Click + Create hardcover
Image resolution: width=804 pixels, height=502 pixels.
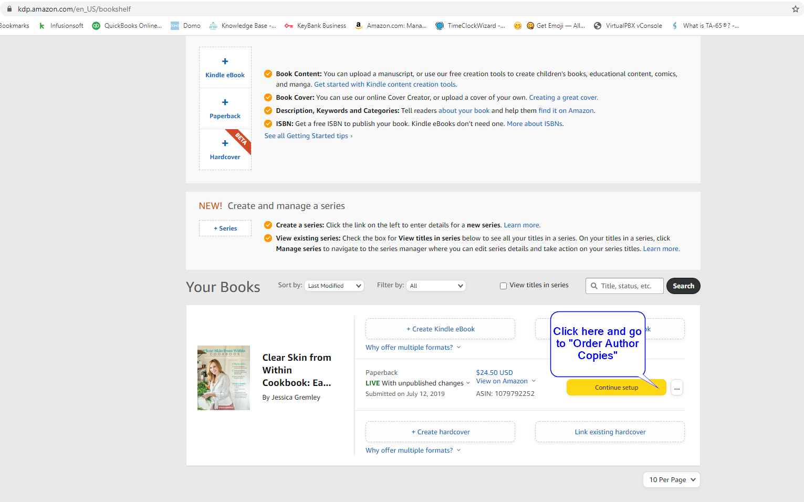(440, 432)
